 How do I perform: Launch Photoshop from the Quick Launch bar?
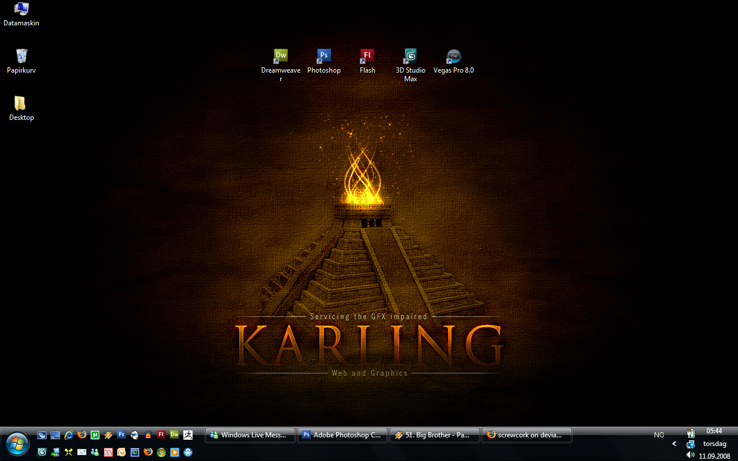click(122, 435)
